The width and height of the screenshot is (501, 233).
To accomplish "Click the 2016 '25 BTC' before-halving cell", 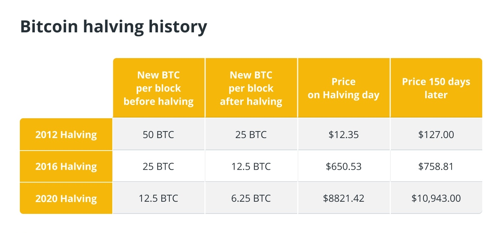I will pyautogui.click(x=159, y=167).
